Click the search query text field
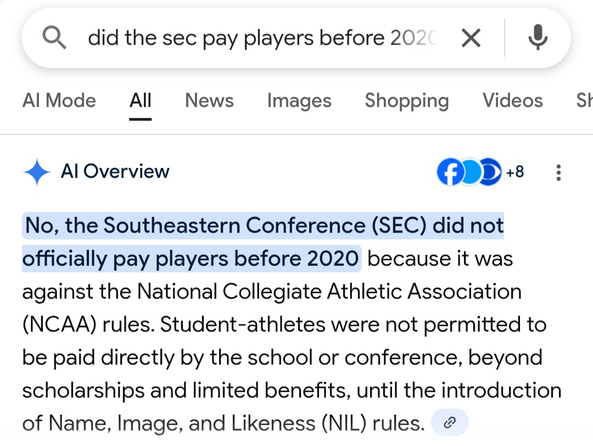The width and height of the screenshot is (593, 446). 262,38
